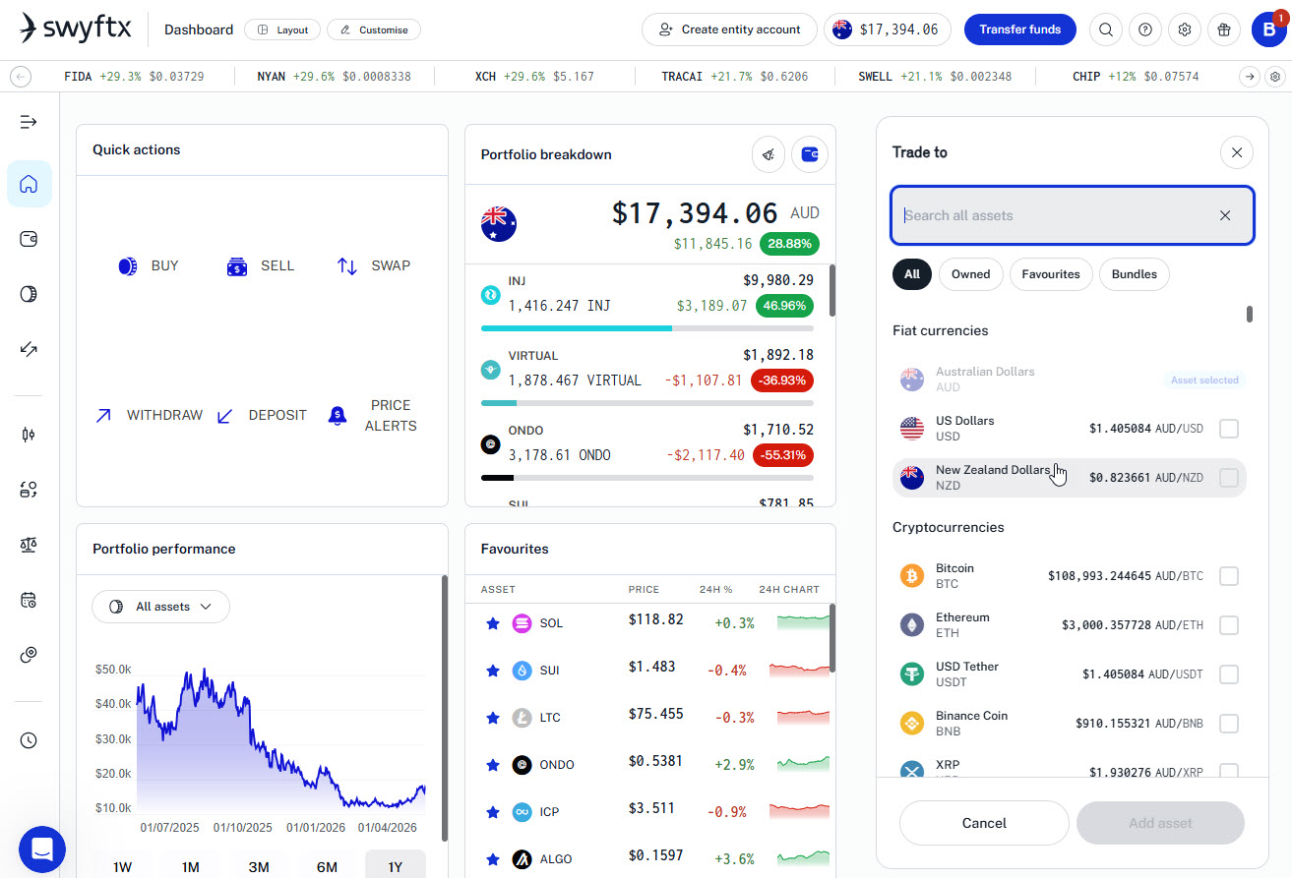Advance ticker with right arrow
Image resolution: width=1292 pixels, height=878 pixels.
(1249, 76)
